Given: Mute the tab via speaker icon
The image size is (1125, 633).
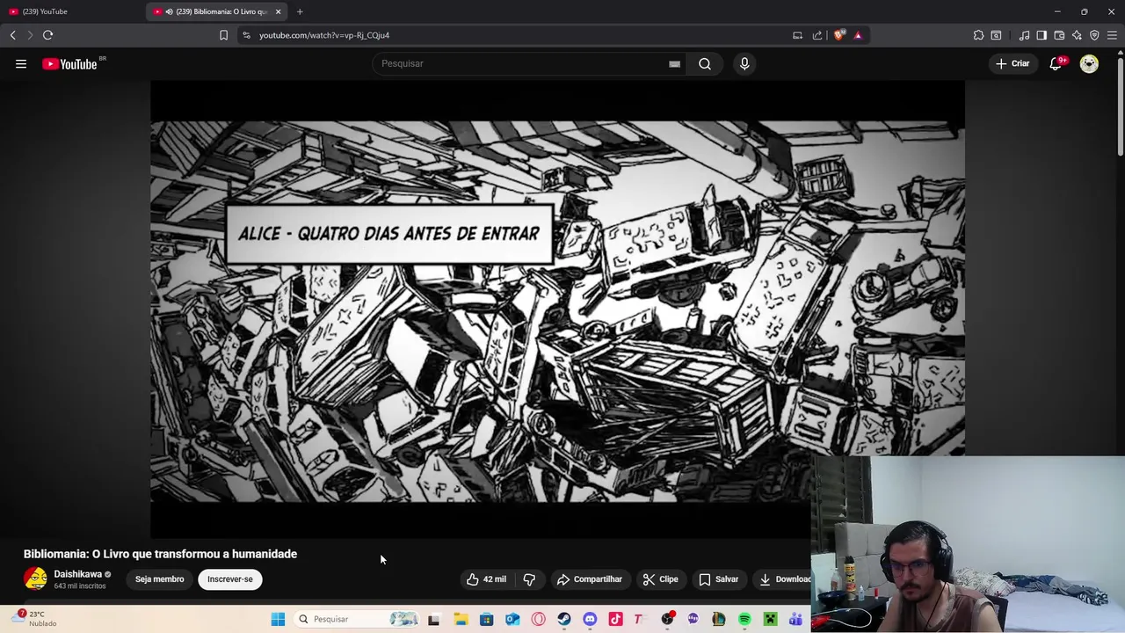Looking at the screenshot, I should (x=169, y=11).
